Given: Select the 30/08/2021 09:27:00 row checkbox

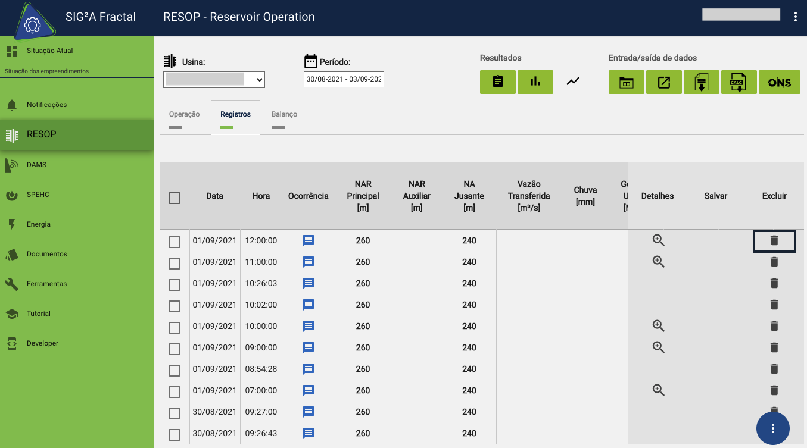Looking at the screenshot, I should tap(175, 413).
